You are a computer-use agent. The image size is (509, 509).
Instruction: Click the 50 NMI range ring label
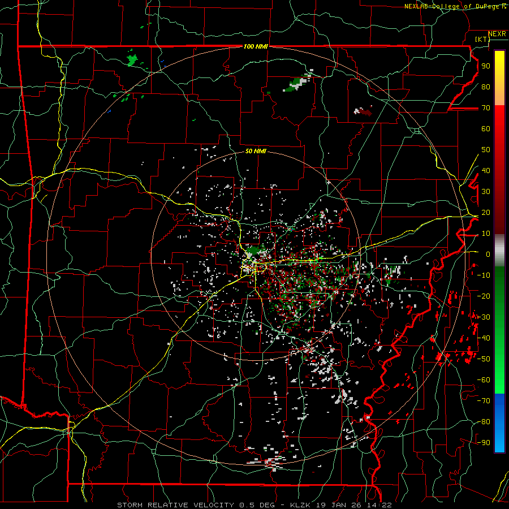pos(256,151)
